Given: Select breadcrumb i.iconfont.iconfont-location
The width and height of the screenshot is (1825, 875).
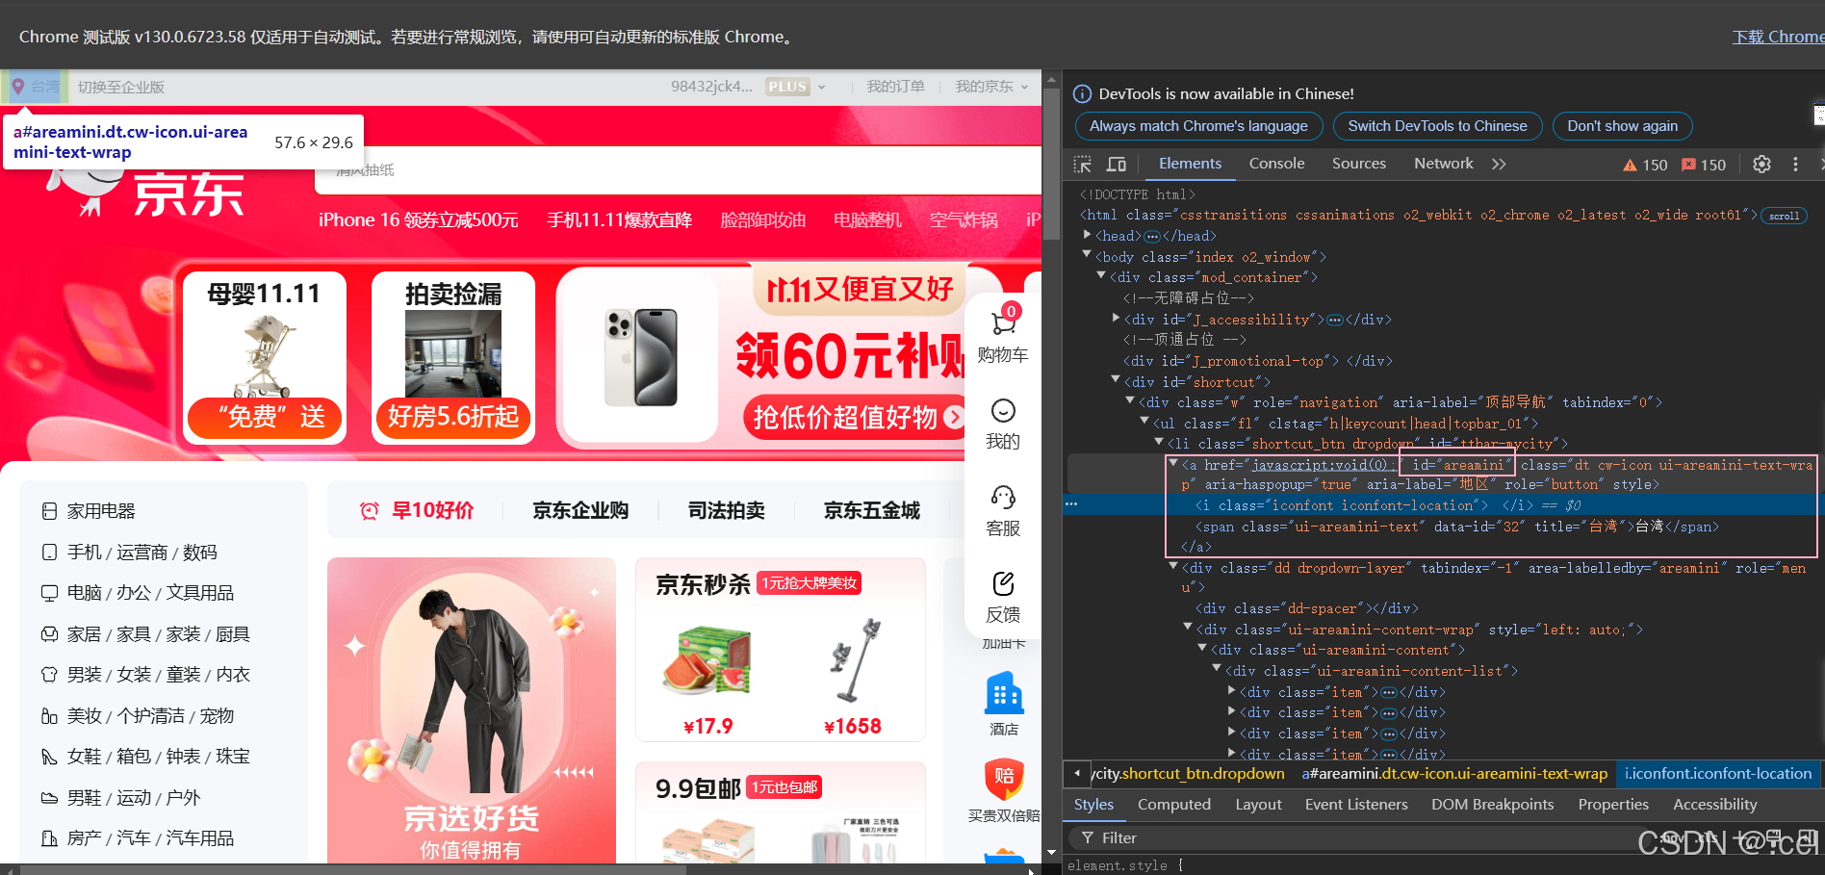Looking at the screenshot, I should (x=1718, y=774).
